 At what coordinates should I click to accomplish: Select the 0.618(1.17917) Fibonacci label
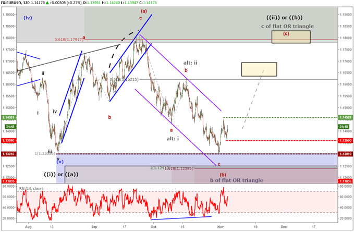pos(69,40)
